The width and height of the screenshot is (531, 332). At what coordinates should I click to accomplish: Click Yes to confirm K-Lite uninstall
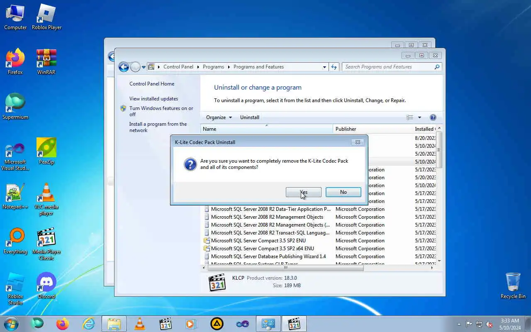(303, 192)
